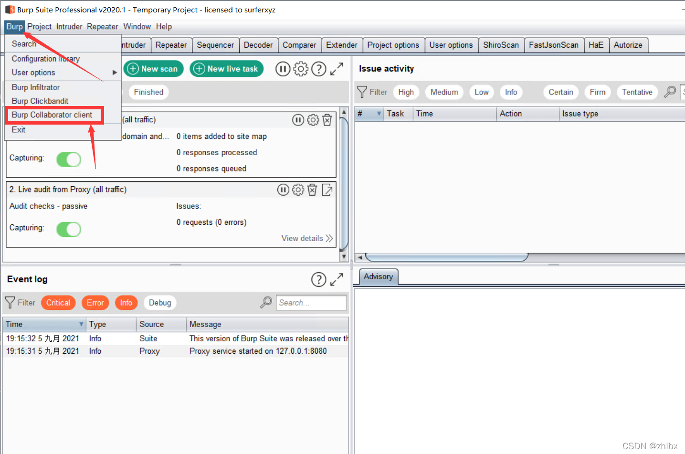The width and height of the screenshot is (685, 454).
Task: Click the issue list horizontal scrollbar
Action: [x=446, y=257]
